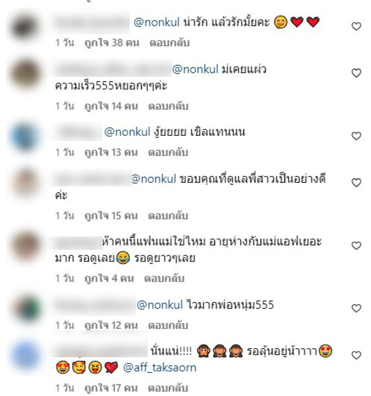The width and height of the screenshot is (371, 396).
Task: Reply to the comment with 17 likes
Action: (168, 388)
